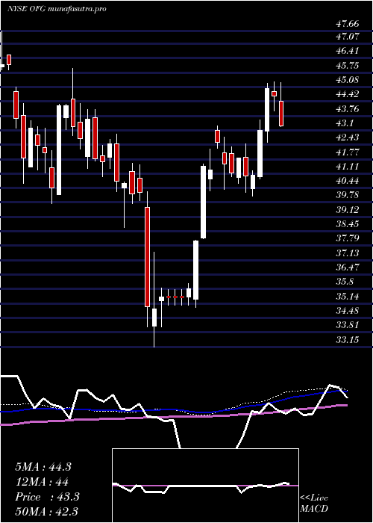Select the 39.12 price level label
Screen dimensions: 373x523
[348, 210]
